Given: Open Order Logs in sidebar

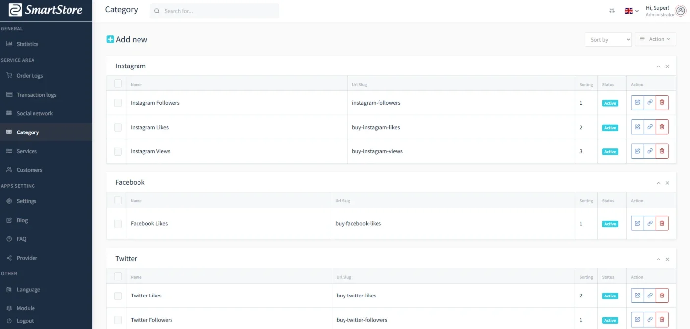Looking at the screenshot, I should click(46, 76).
